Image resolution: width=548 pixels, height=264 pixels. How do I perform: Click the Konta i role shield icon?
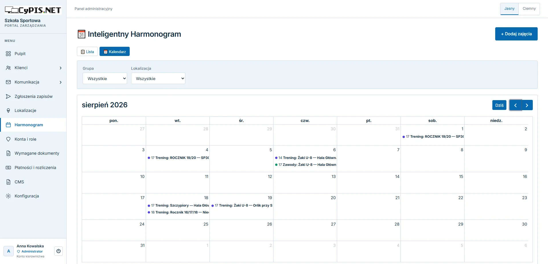point(8,139)
